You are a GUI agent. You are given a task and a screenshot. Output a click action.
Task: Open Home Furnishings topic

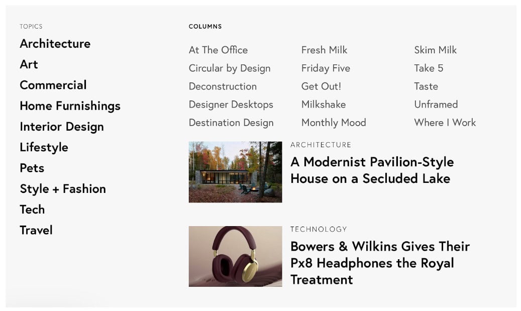(70, 106)
